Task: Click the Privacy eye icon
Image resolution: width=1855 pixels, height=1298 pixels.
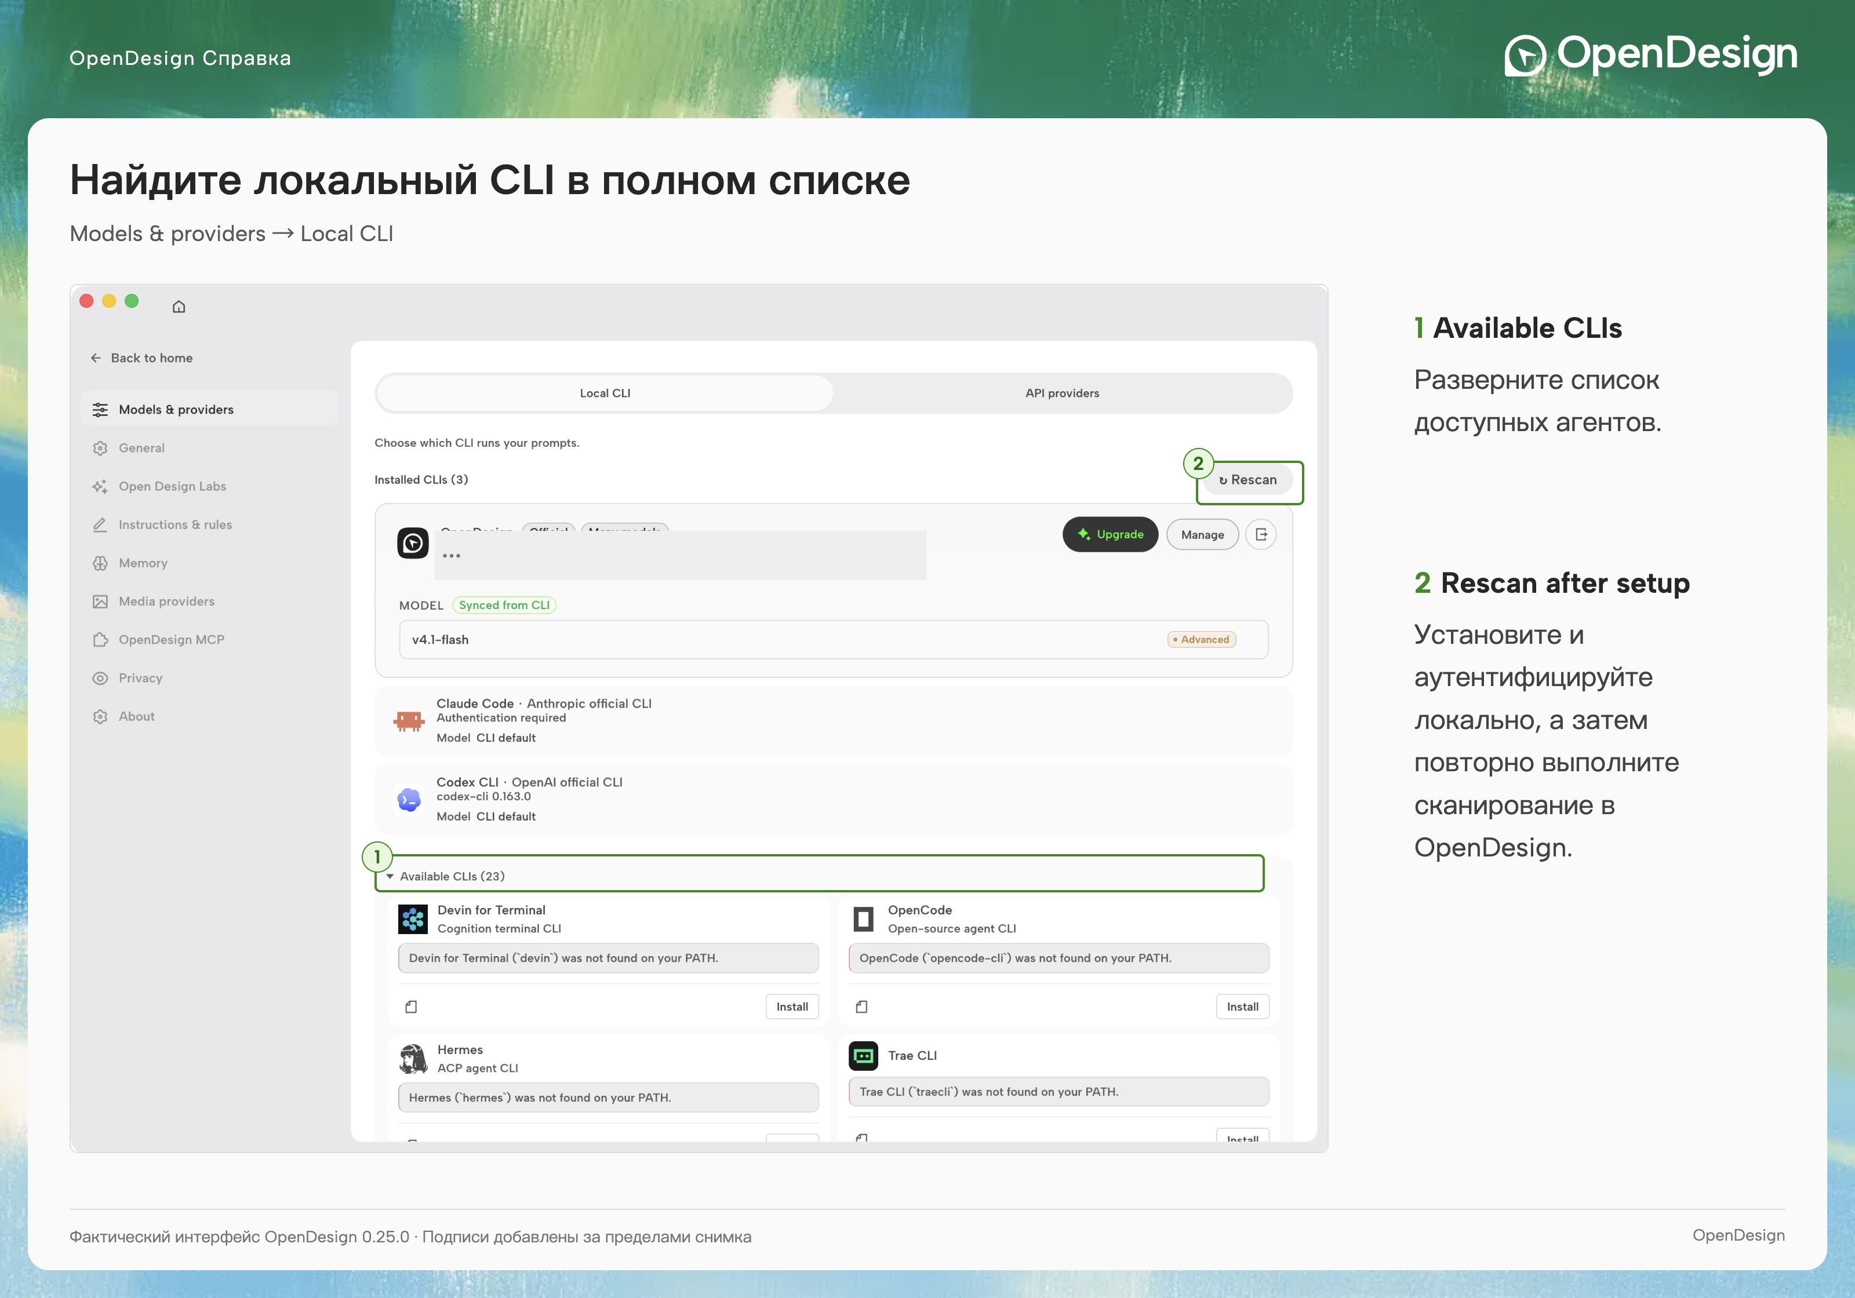Action: (x=100, y=677)
